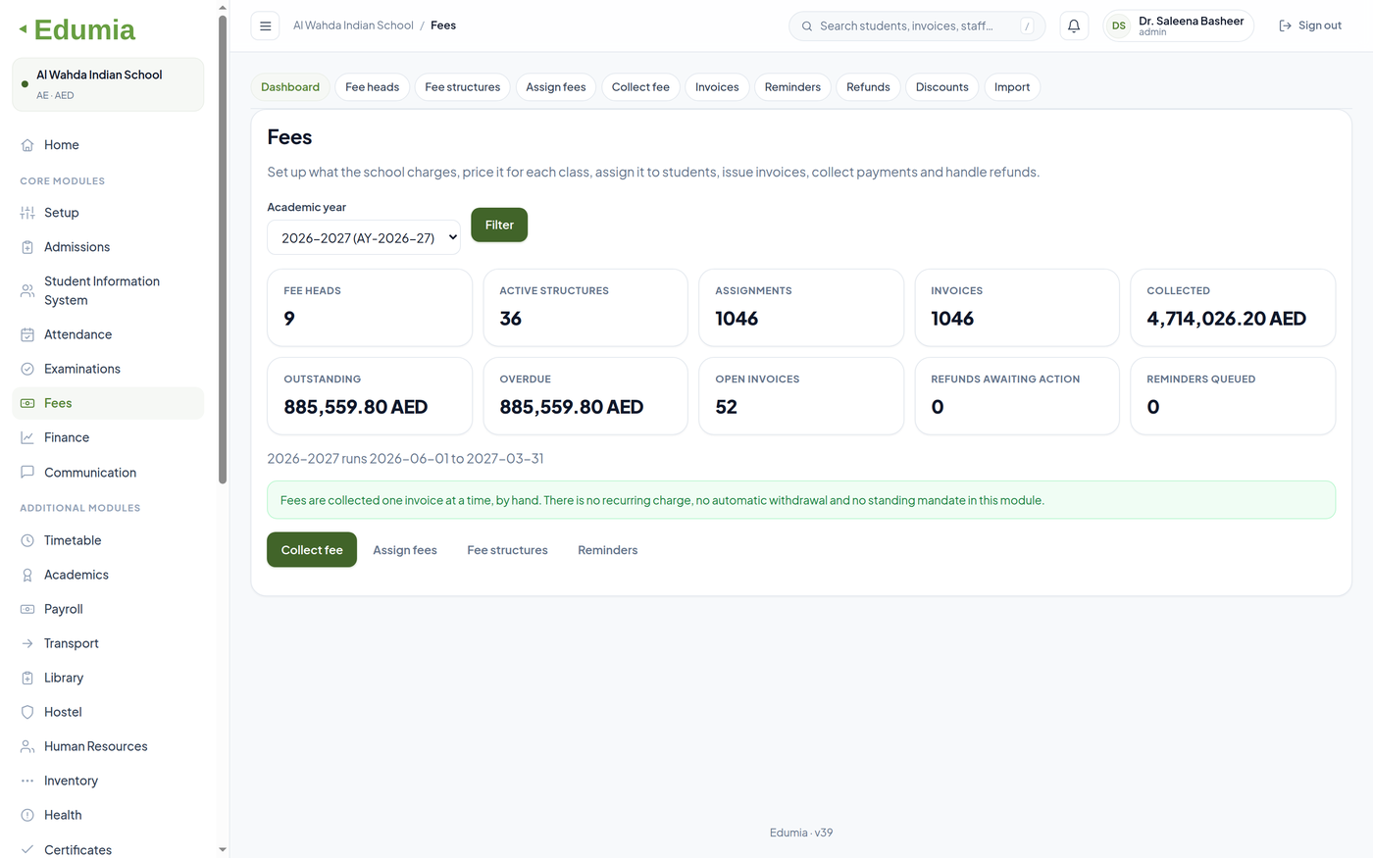Click the Reminders Queued card

(x=1233, y=396)
